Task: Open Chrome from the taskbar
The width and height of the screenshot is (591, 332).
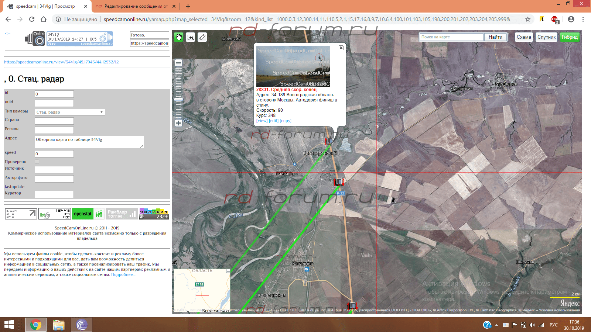Action: (x=36, y=325)
